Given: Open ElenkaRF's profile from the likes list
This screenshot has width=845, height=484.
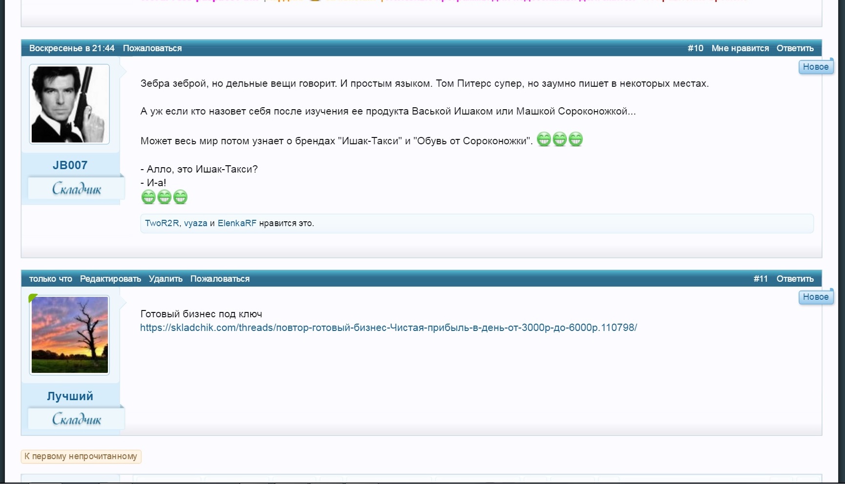Looking at the screenshot, I should (237, 223).
